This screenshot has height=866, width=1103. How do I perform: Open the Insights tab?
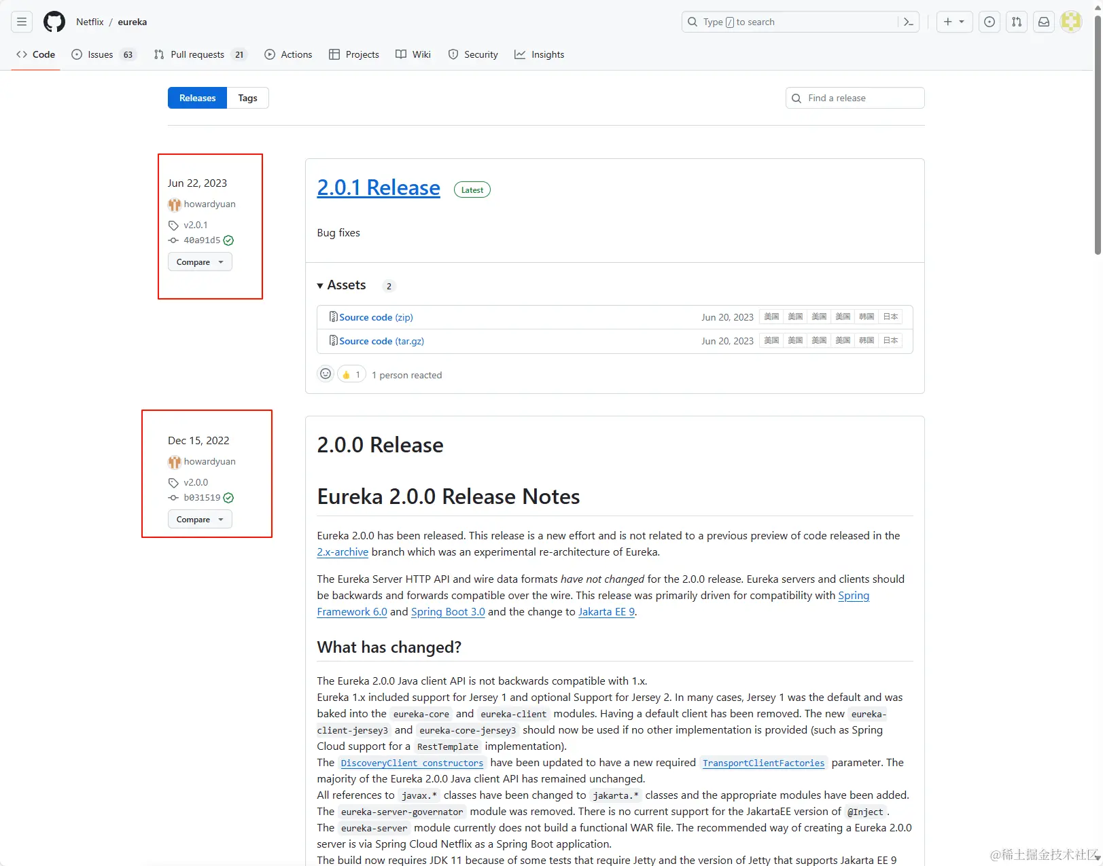click(x=540, y=54)
